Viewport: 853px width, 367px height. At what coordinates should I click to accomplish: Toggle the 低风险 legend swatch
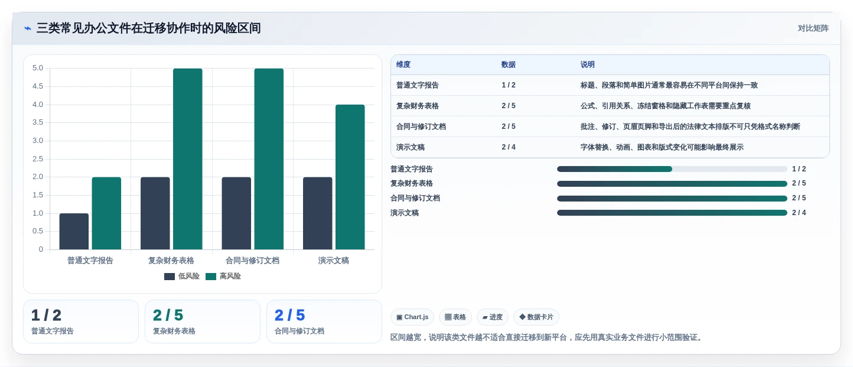170,277
